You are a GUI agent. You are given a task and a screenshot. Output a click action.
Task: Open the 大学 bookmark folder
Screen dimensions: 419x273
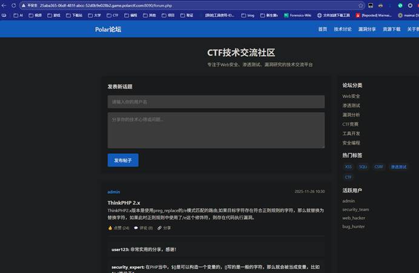point(94,16)
